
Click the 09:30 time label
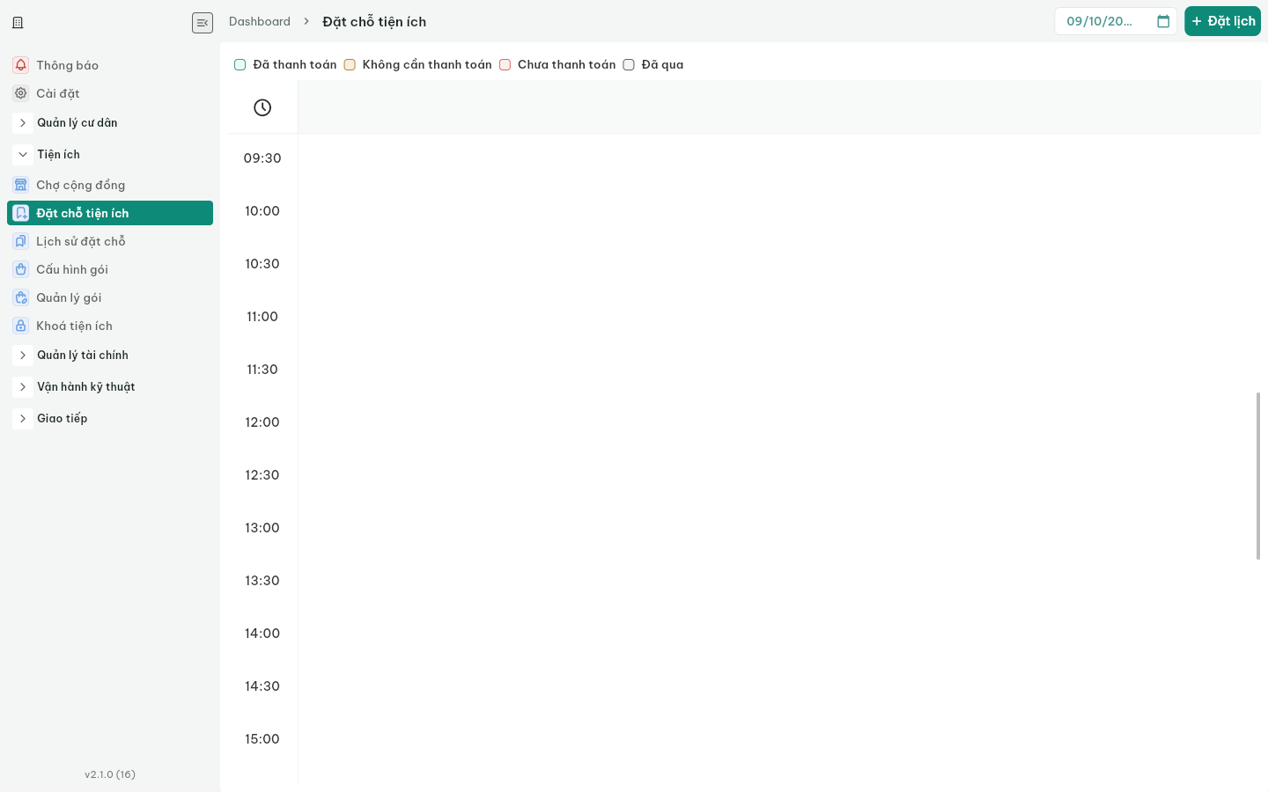262,158
